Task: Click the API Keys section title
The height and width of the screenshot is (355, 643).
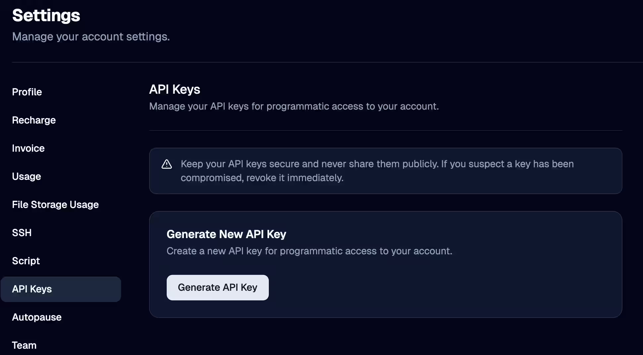Action: point(175,89)
